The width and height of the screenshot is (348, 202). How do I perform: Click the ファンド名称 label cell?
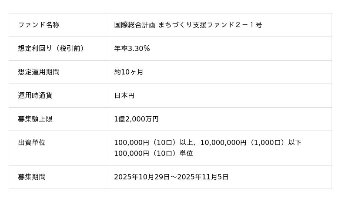click(x=39, y=25)
